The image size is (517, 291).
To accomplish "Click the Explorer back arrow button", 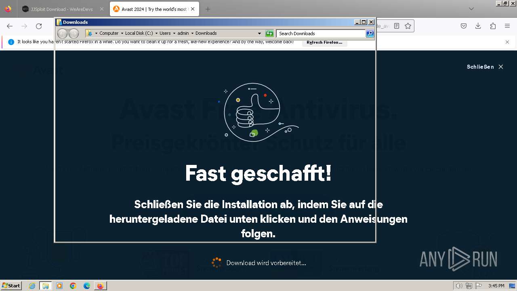I will [62, 34].
